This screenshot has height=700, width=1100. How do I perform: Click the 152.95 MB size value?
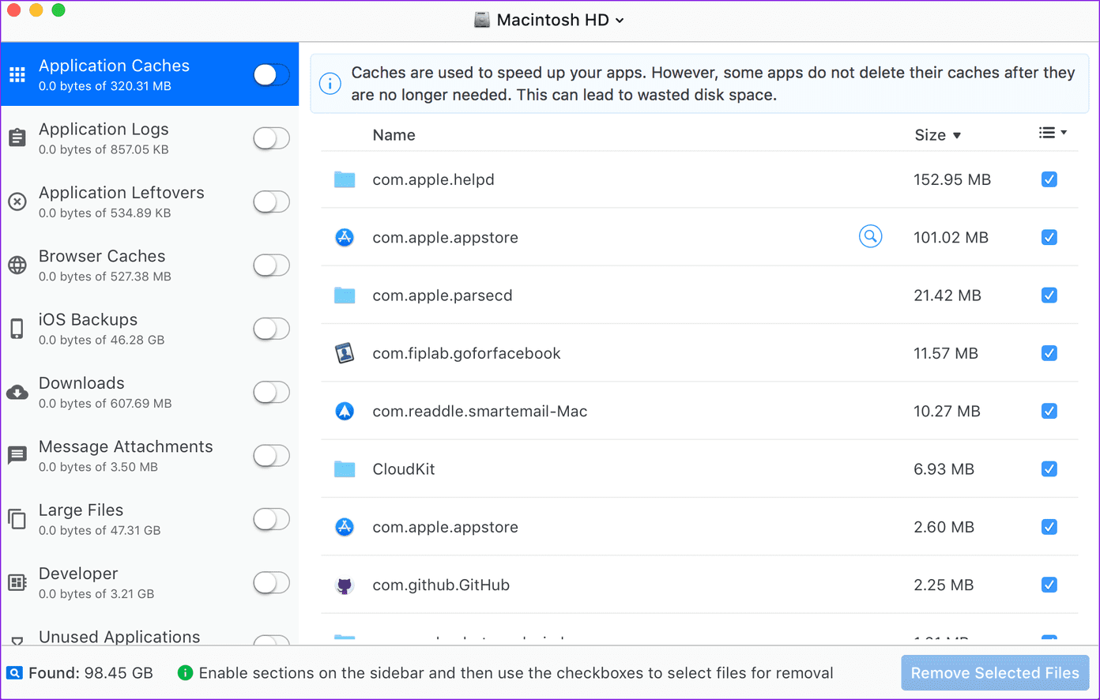point(952,179)
